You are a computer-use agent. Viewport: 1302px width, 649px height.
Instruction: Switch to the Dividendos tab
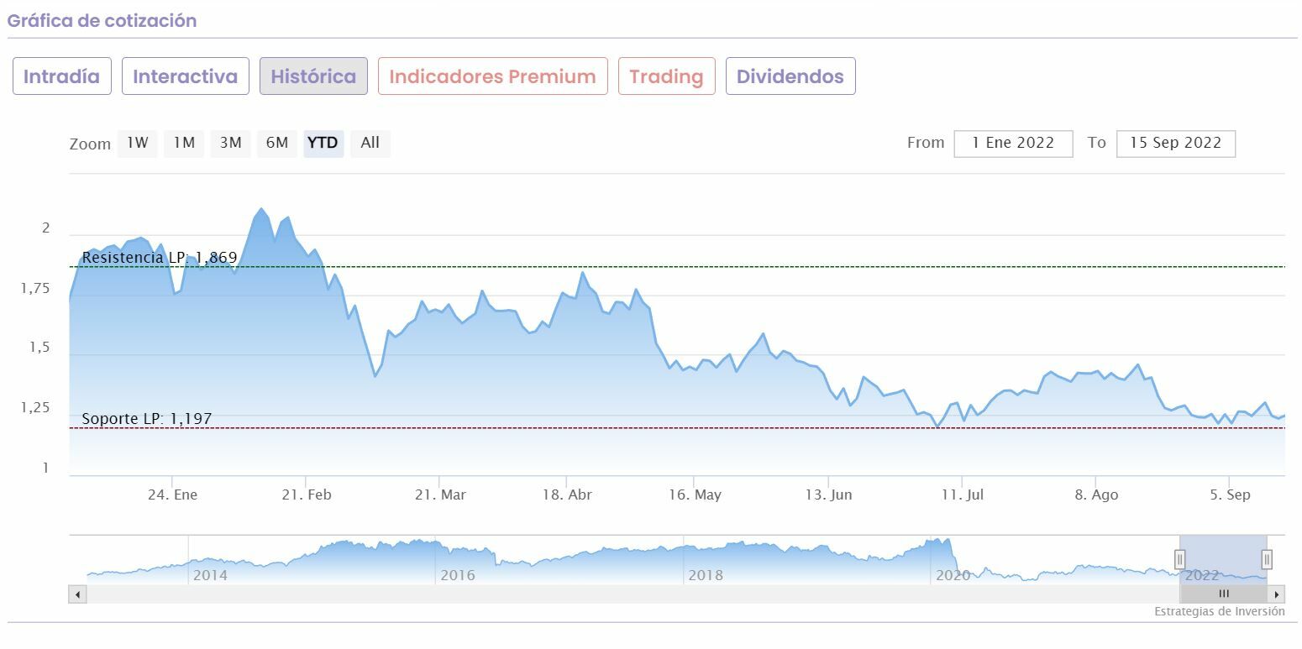coord(790,76)
